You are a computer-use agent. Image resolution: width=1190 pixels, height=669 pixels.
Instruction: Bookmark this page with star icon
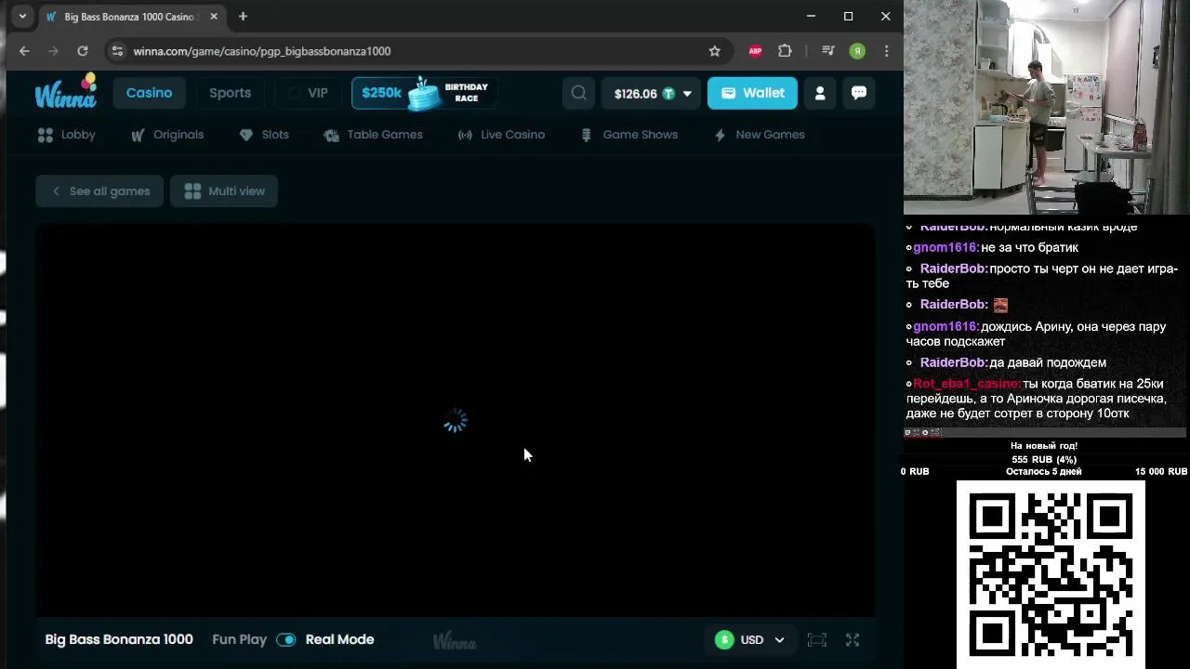click(714, 51)
